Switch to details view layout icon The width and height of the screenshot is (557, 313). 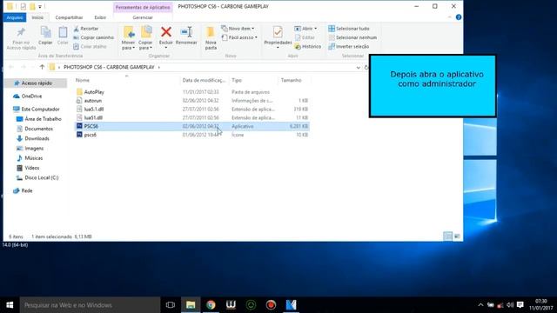click(447, 236)
